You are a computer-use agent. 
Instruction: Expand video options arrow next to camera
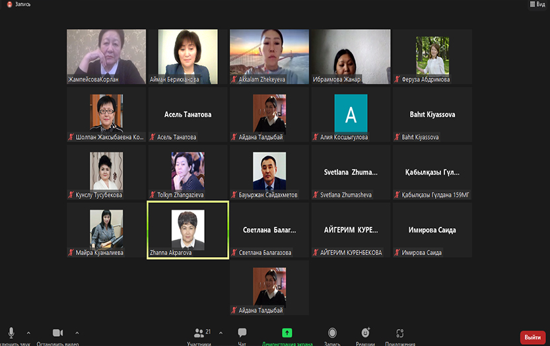tap(77, 333)
